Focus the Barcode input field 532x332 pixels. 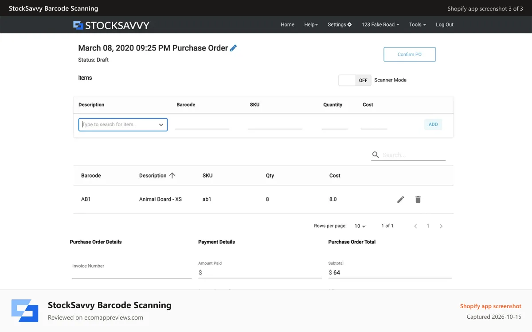click(x=202, y=124)
